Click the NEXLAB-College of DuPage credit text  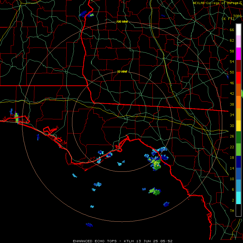tap(217, 3)
